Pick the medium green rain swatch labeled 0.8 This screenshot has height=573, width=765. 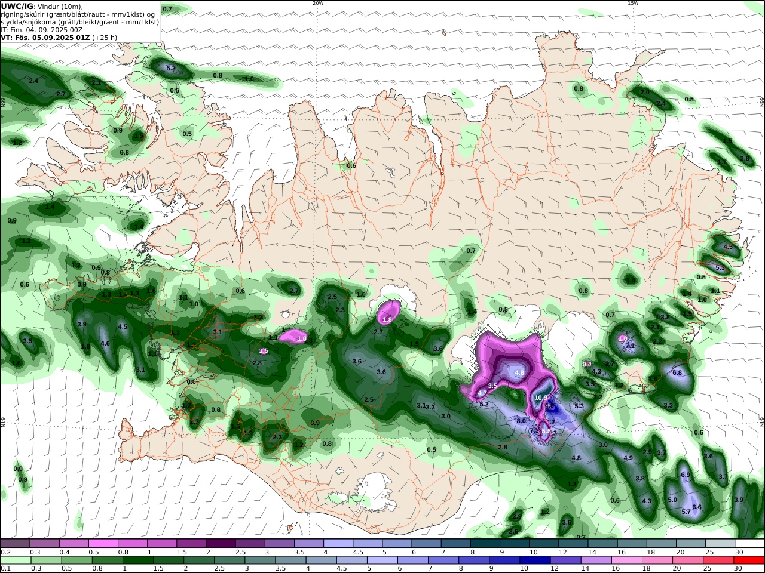(x=107, y=560)
